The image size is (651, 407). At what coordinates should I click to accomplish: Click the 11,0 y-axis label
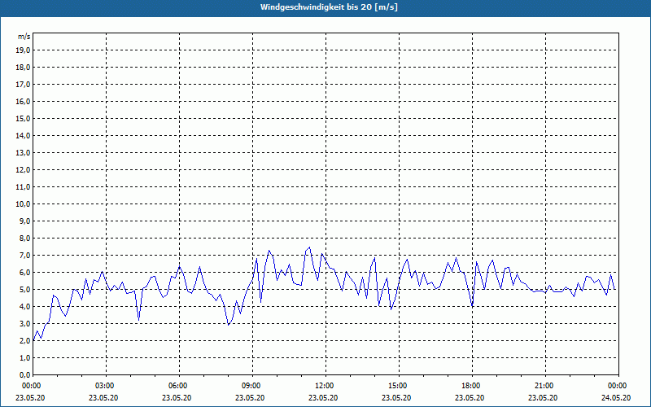click(23, 187)
